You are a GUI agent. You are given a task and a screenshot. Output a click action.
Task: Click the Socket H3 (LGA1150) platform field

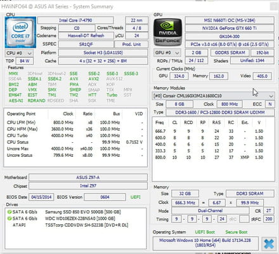tap(103, 53)
